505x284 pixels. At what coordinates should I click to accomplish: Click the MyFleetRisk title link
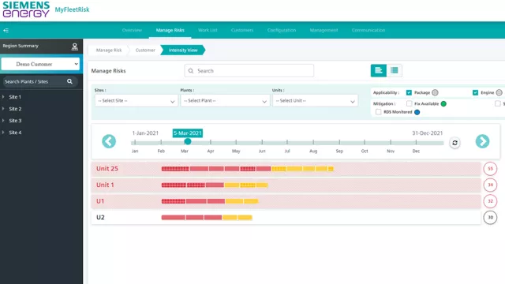pos(72,9)
